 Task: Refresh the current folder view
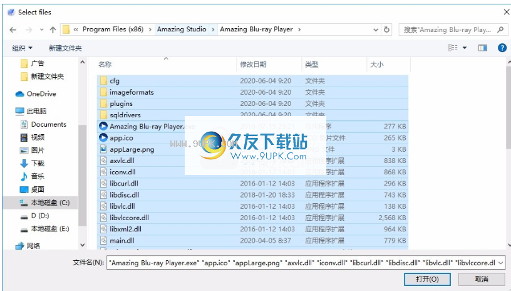point(386,29)
